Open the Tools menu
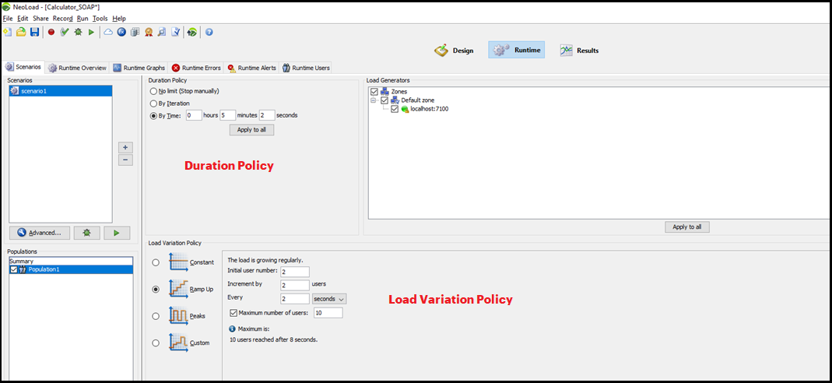The width and height of the screenshot is (832, 383). click(100, 18)
